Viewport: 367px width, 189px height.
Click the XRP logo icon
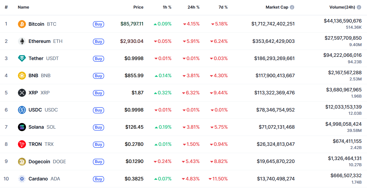click(x=22, y=92)
